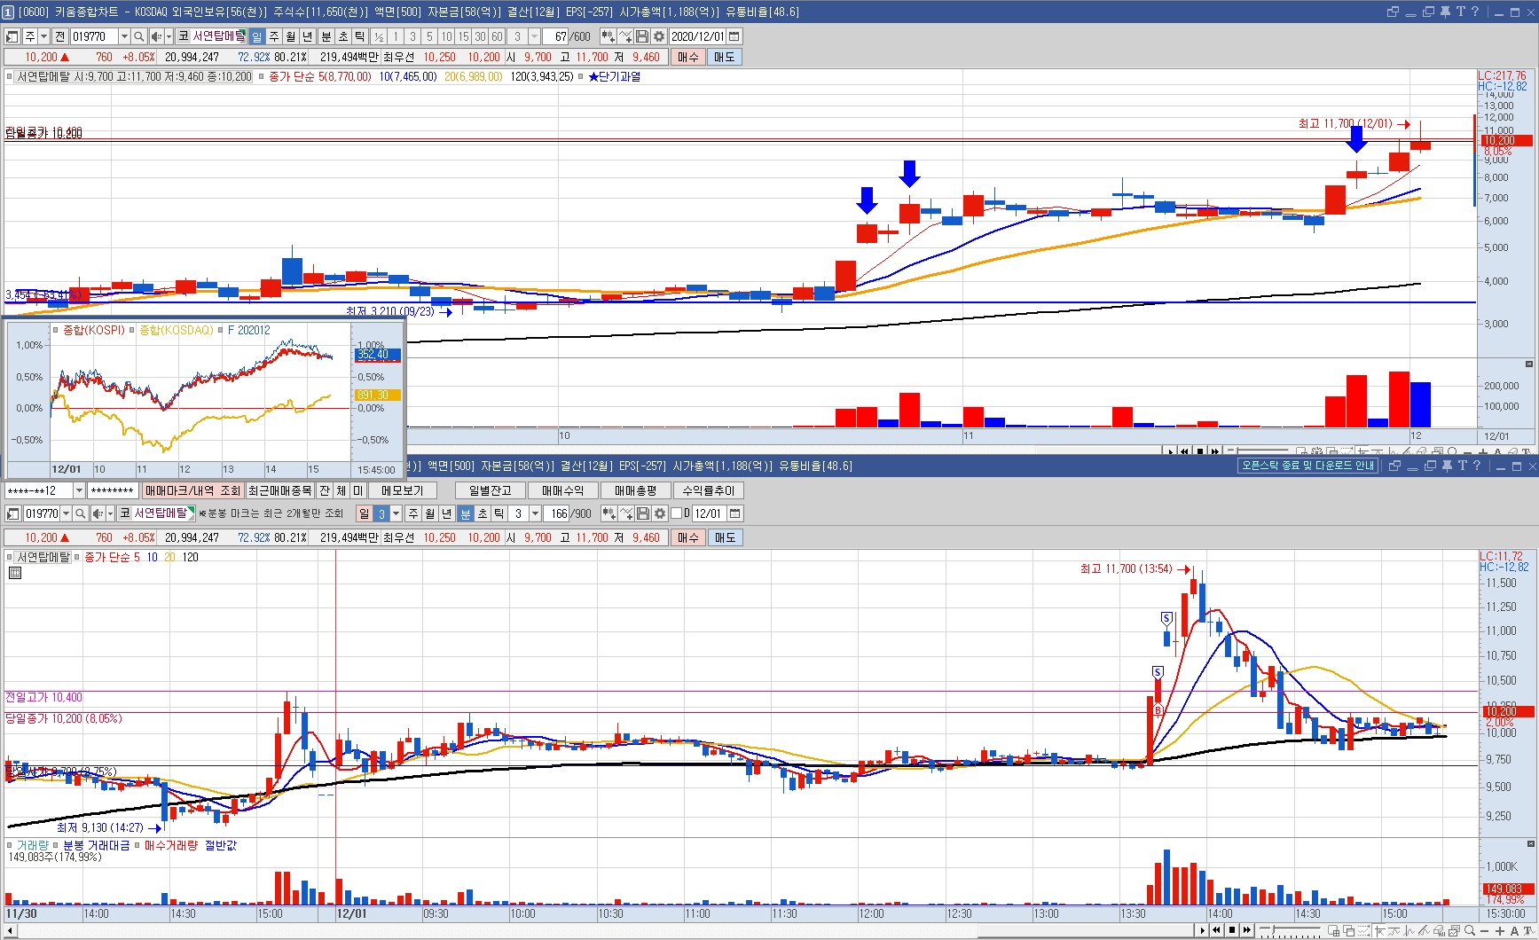Select the second (초) period in lower chart
The image size is (1539, 940).
coord(483,513)
